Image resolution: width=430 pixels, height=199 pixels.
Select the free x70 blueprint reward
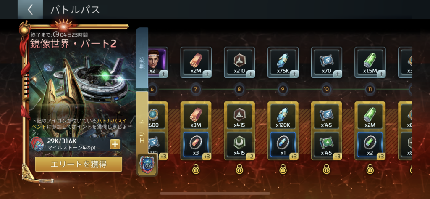327,62
